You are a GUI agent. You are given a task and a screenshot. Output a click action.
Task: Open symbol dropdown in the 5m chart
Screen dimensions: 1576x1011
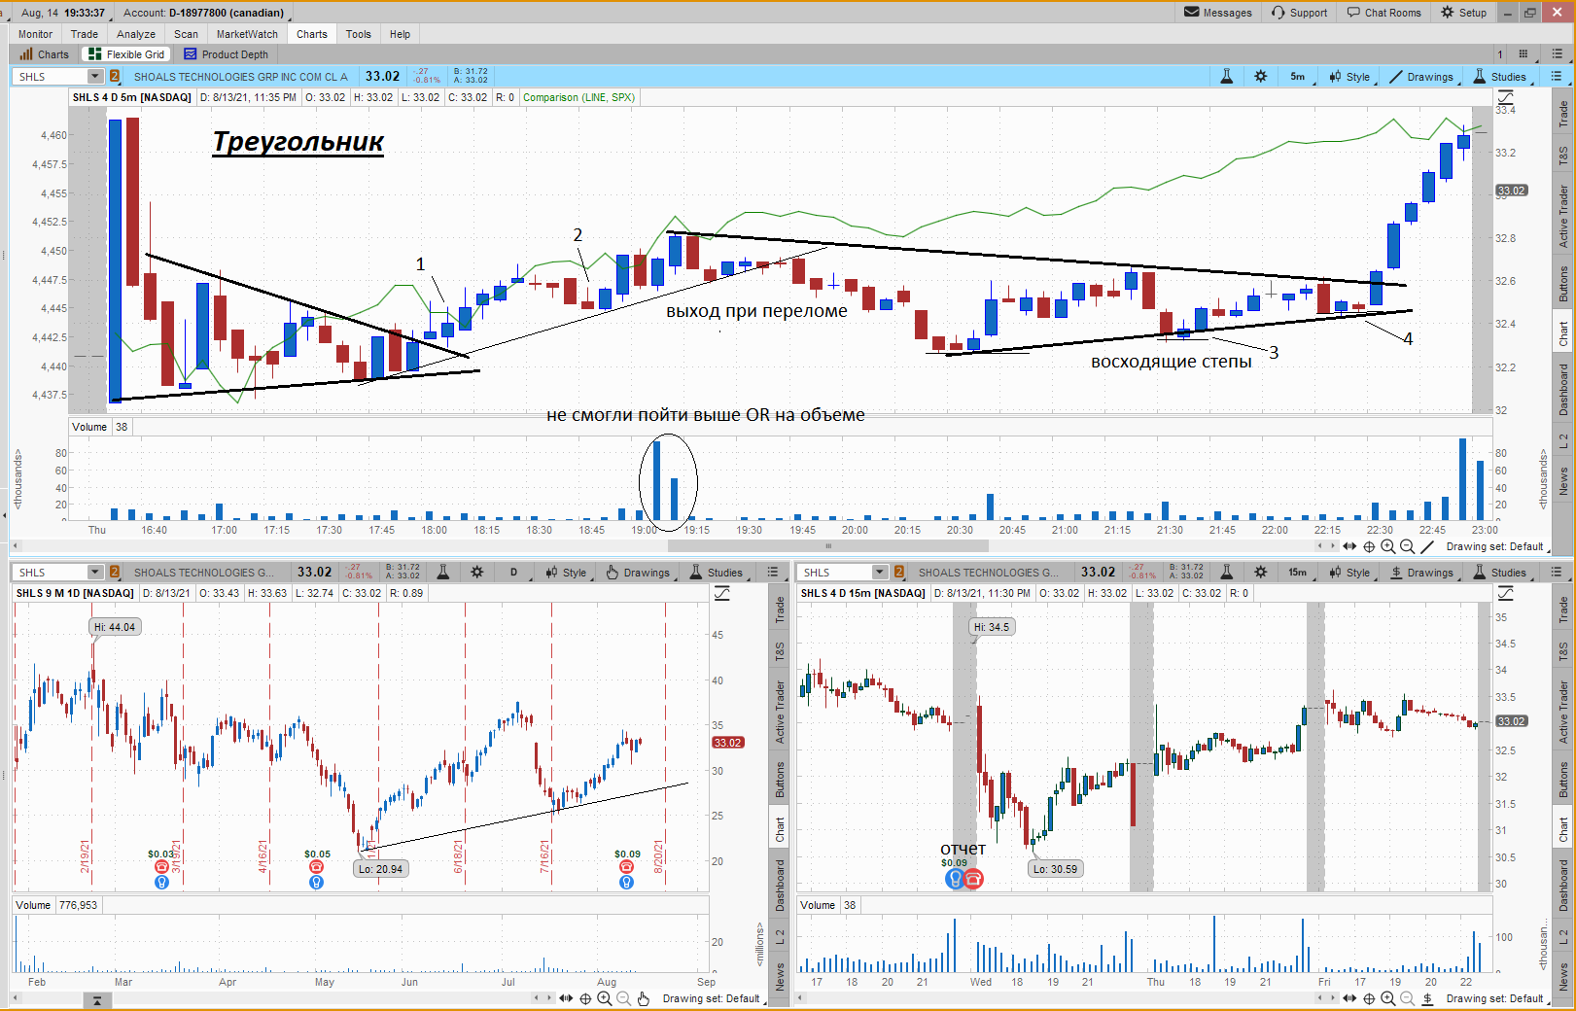(x=95, y=77)
